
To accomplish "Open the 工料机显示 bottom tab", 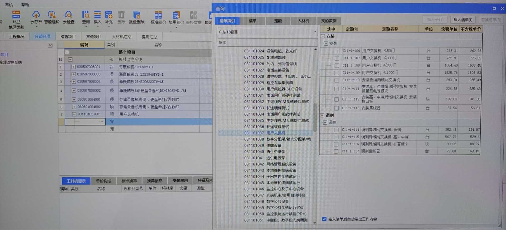I will tap(76, 181).
